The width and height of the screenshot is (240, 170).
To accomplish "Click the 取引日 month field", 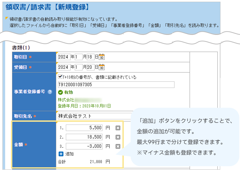I will [79, 57].
